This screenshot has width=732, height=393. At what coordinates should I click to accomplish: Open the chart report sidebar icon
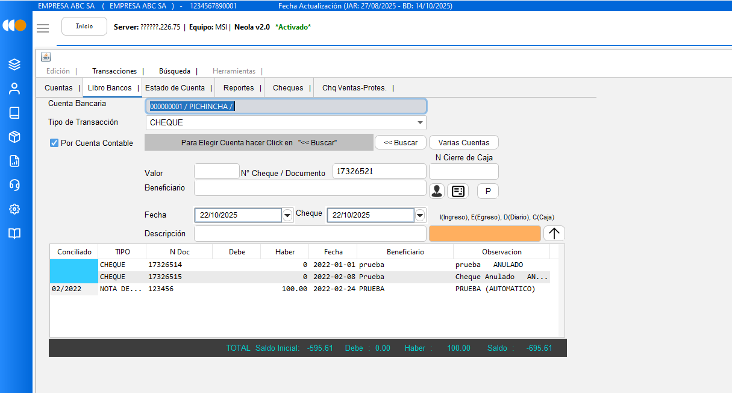click(x=14, y=161)
